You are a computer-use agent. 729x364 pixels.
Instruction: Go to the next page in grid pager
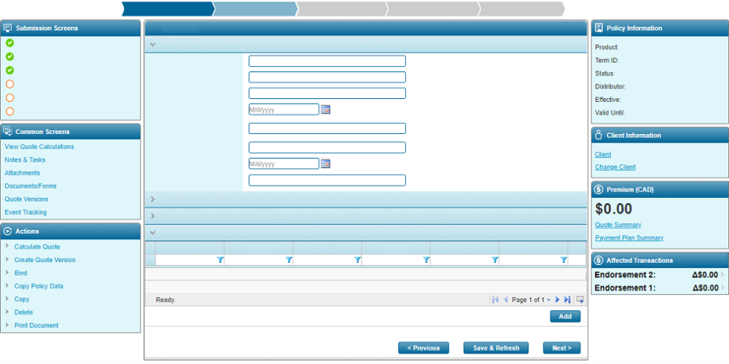coord(558,300)
